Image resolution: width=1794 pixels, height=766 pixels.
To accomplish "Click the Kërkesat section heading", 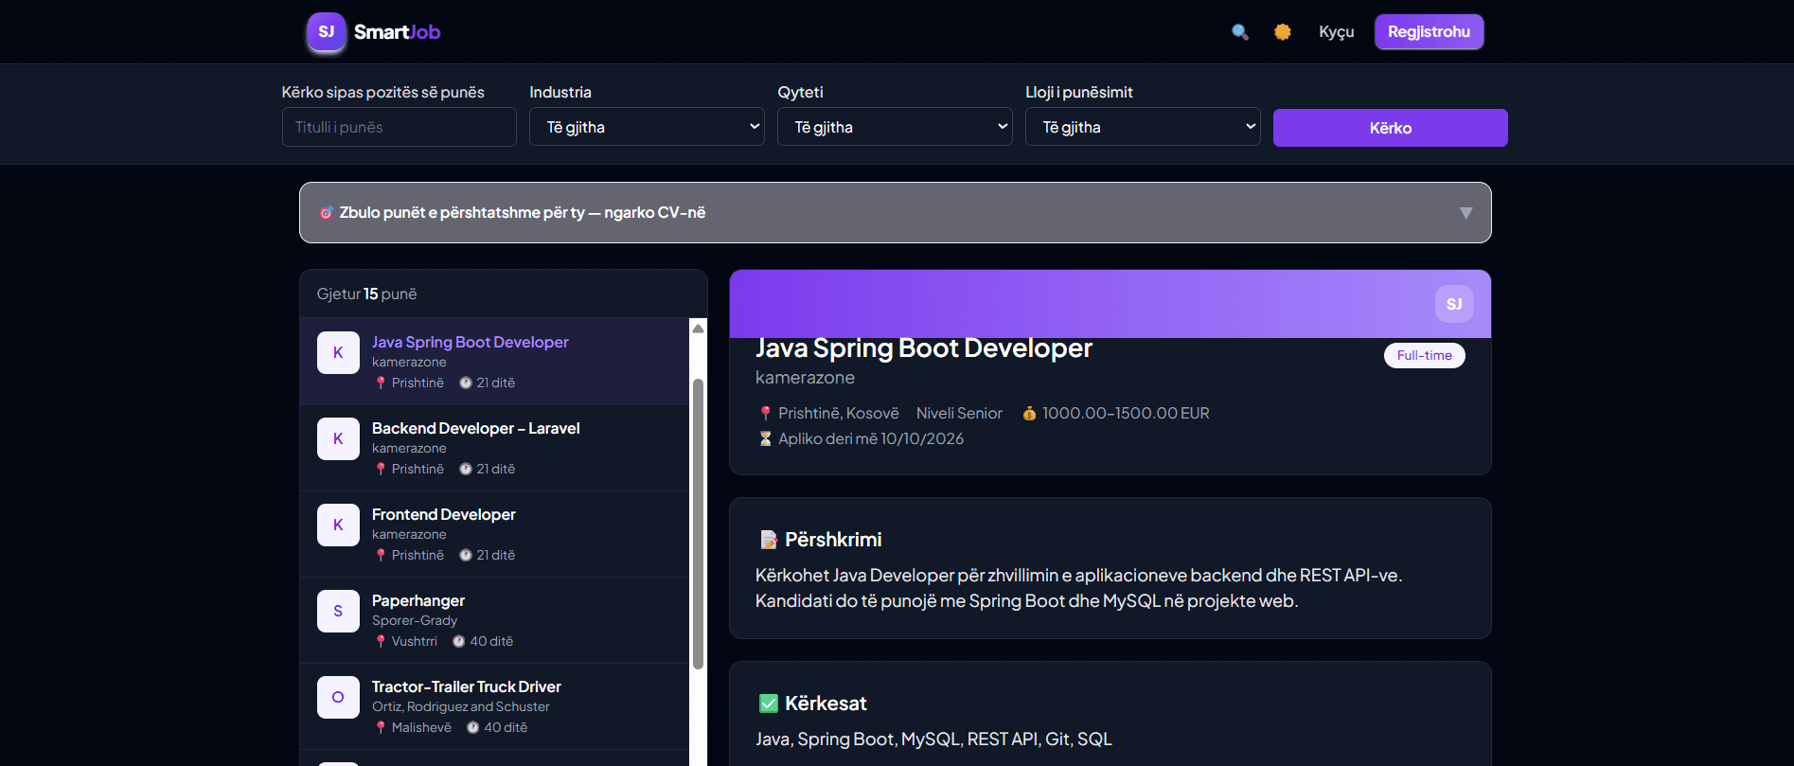I will click(x=826, y=704).
